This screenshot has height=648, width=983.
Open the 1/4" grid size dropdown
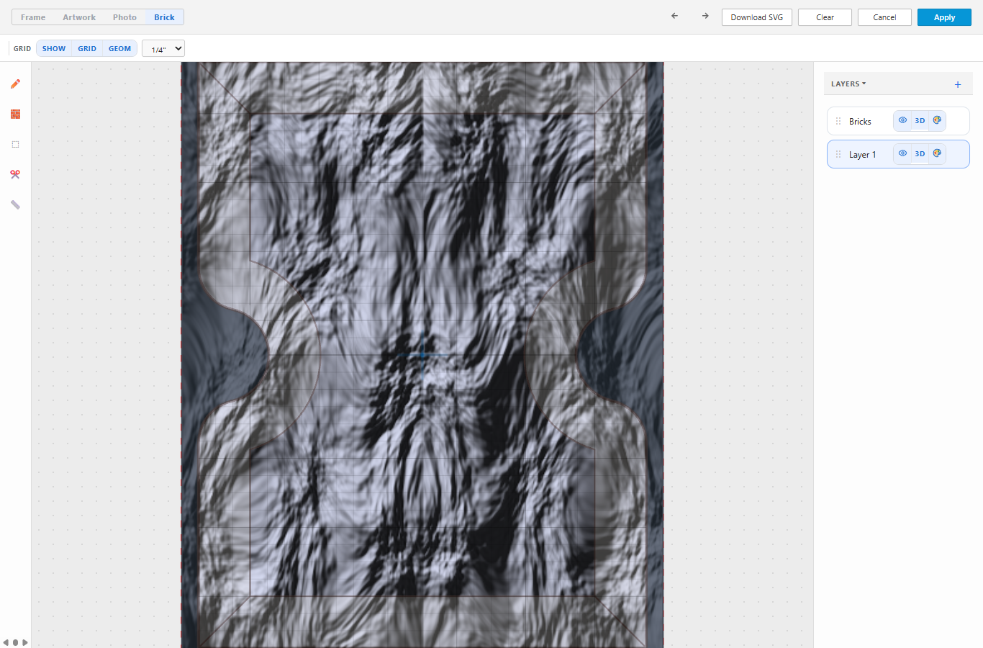163,48
